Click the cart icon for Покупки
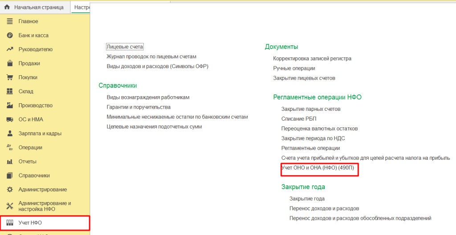The width and height of the screenshot is (456, 235). point(9,77)
